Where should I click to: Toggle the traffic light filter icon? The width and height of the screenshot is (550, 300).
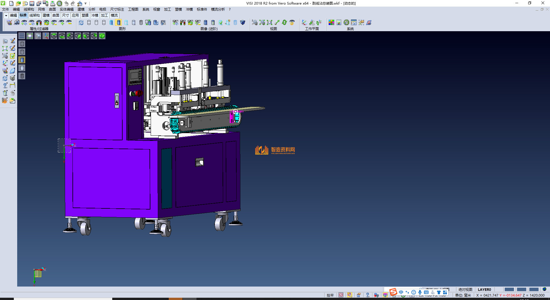[39, 23]
